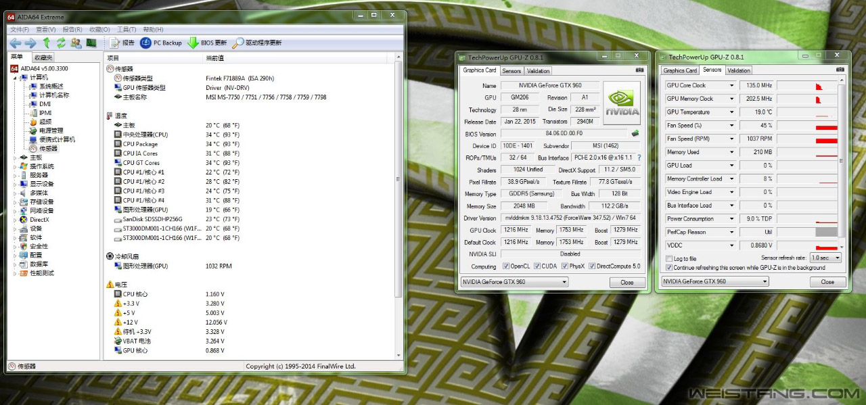
Task: Uncheck Continue refreshing in background option
Action: coord(669,267)
